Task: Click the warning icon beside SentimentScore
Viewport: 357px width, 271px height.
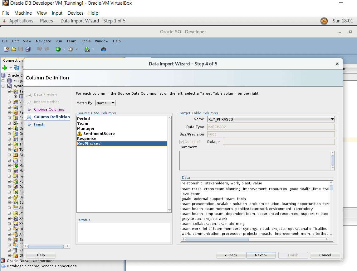Action: (x=80, y=134)
